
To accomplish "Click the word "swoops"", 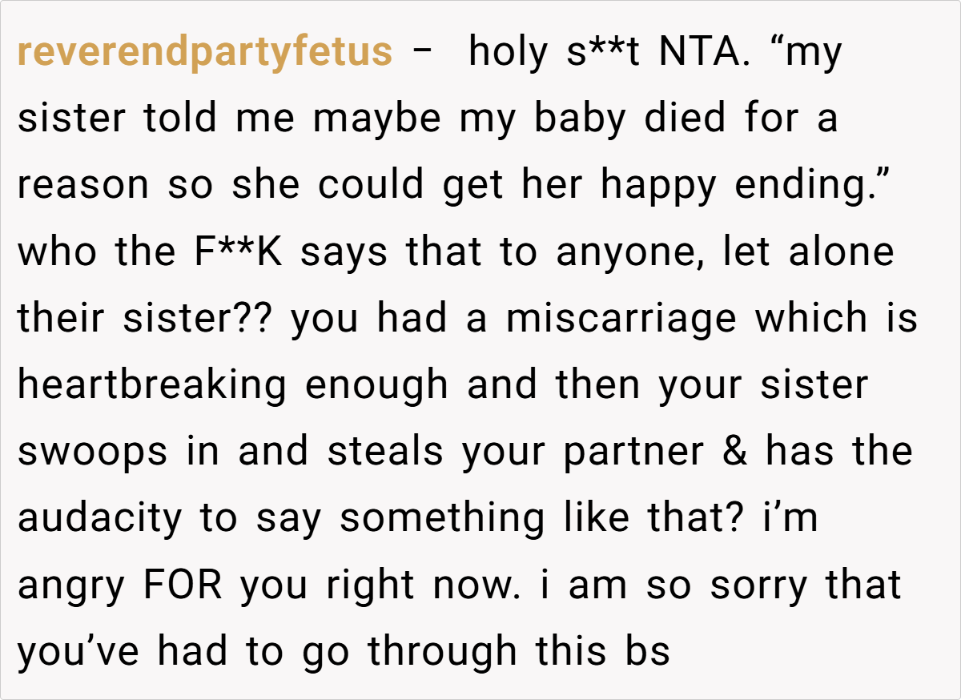I will point(93,452).
